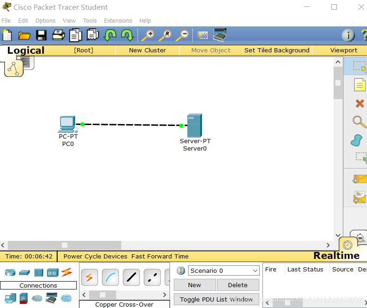Open the Drawing Palette icon
Screen dimensions: 367x308
[203, 36]
